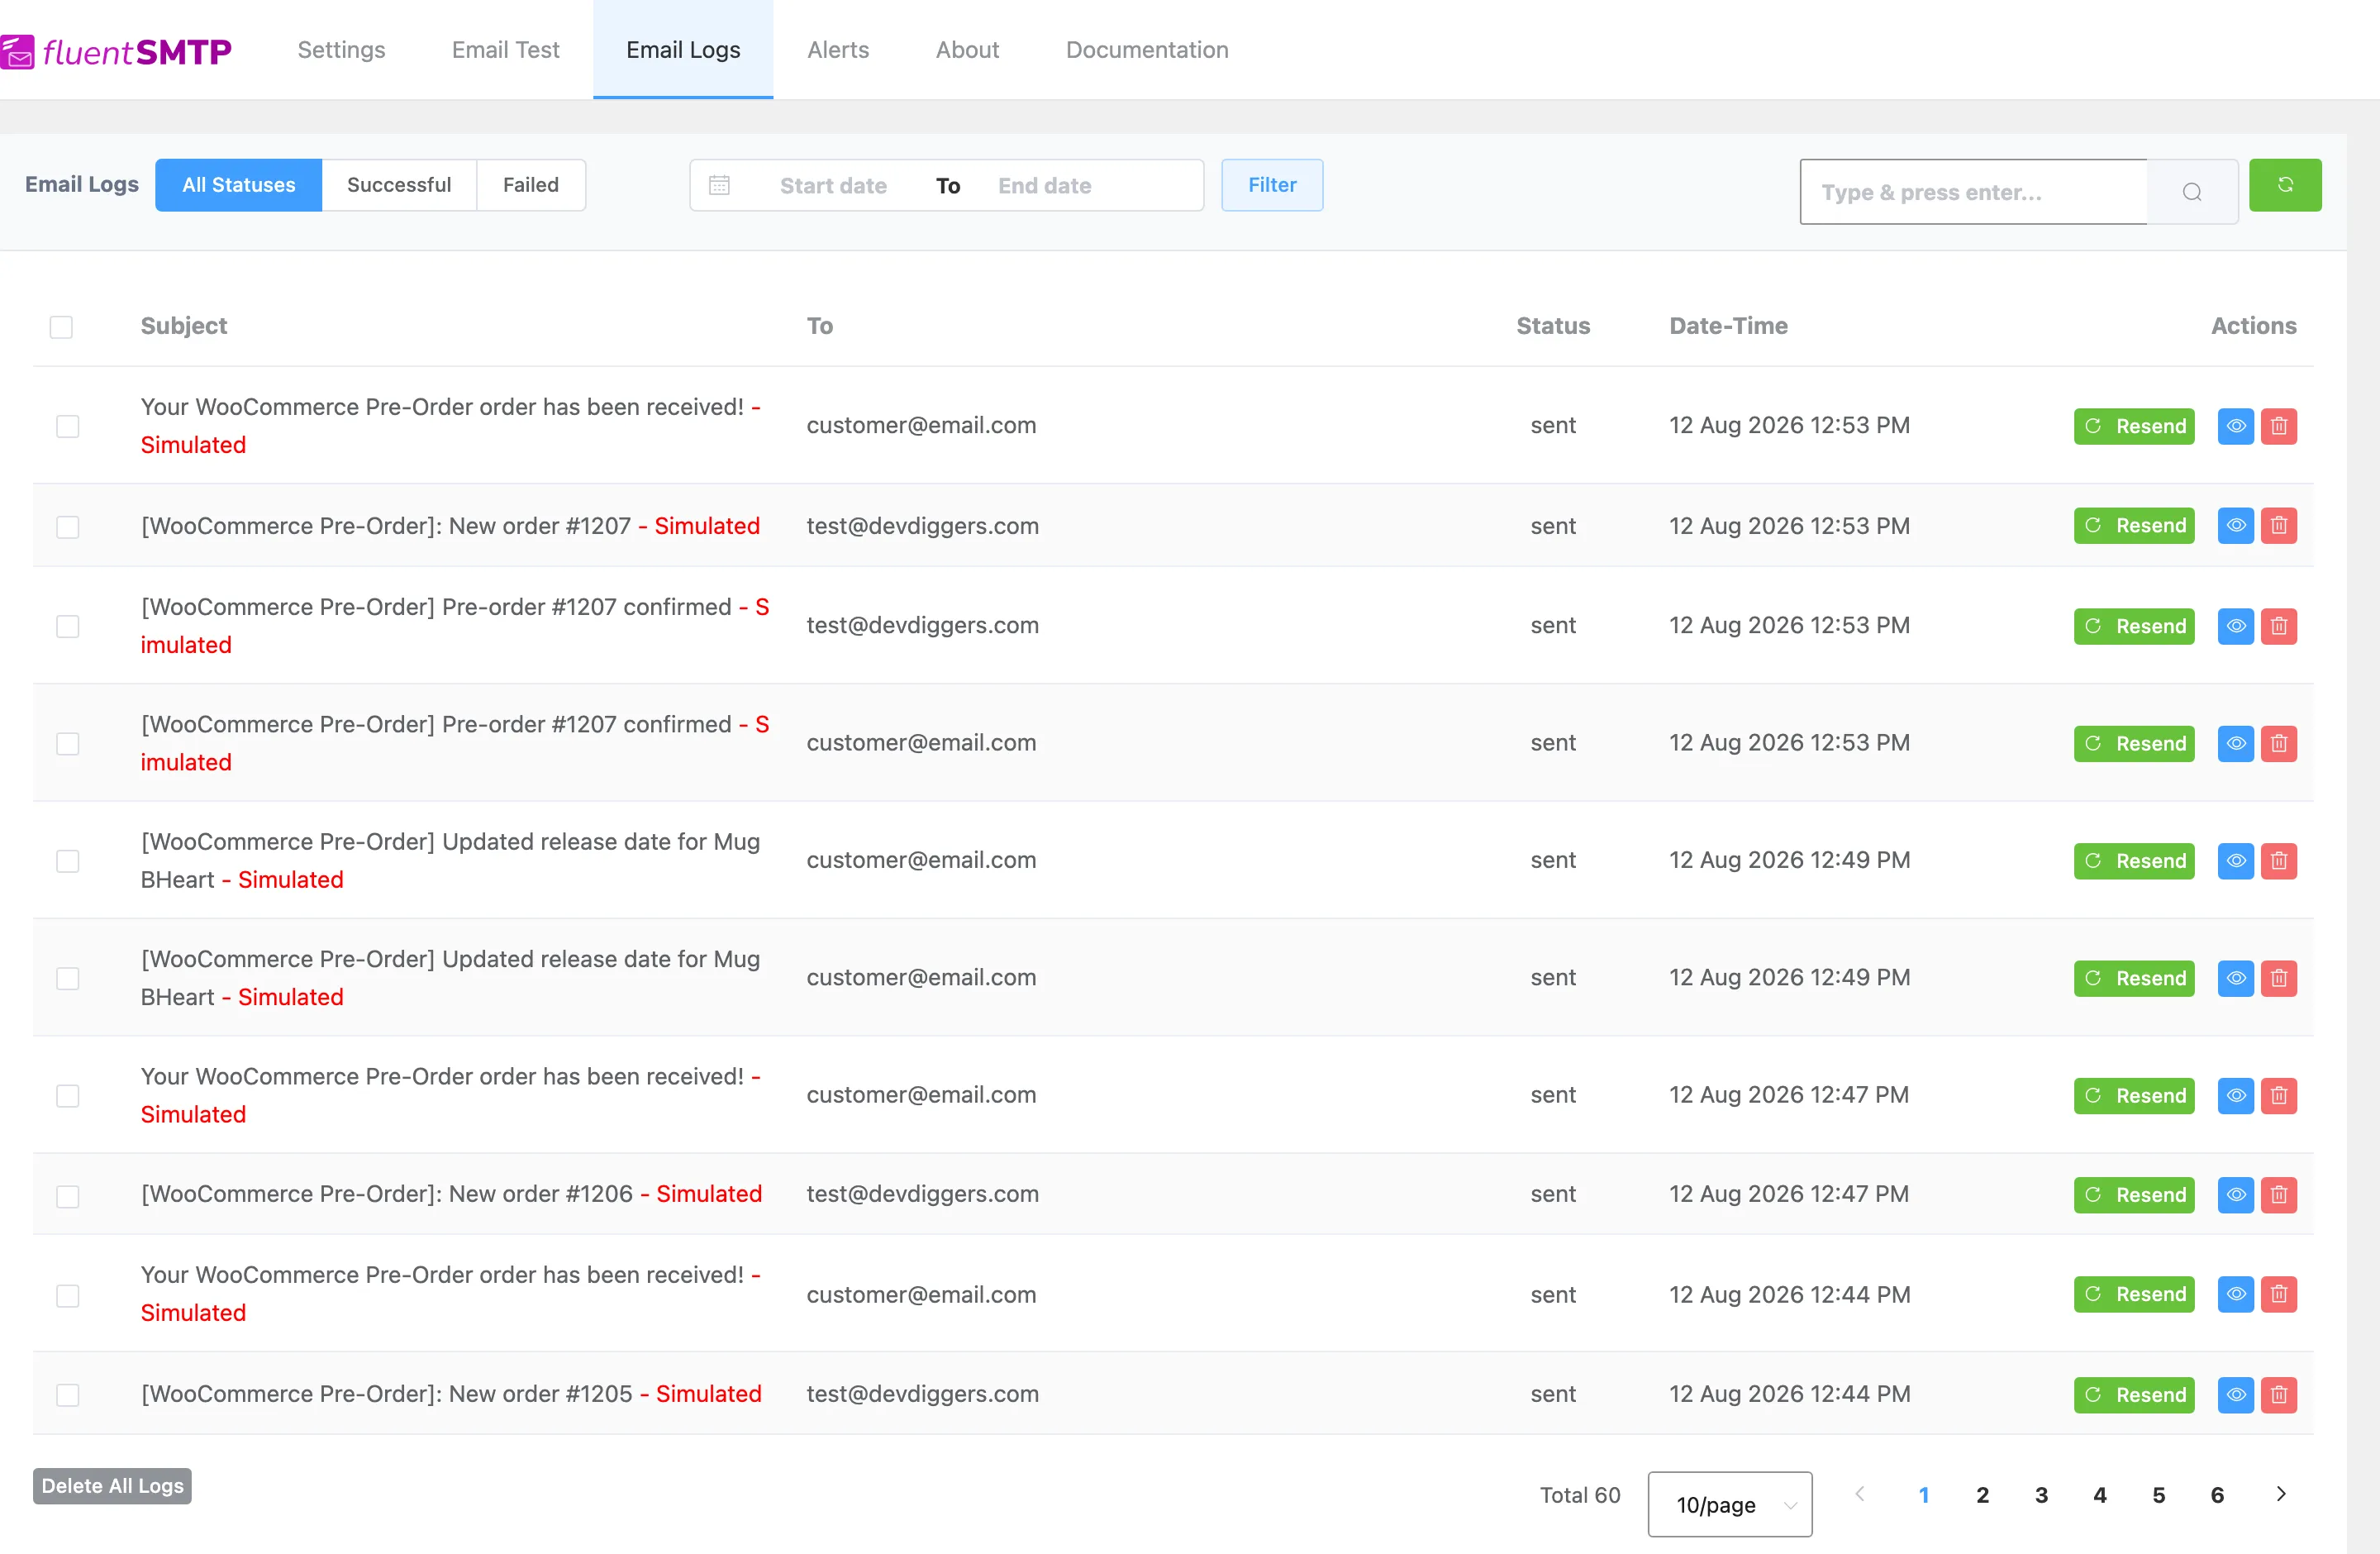
Task: Click the green refresh logs icon button
Action: pyautogui.click(x=2285, y=185)
